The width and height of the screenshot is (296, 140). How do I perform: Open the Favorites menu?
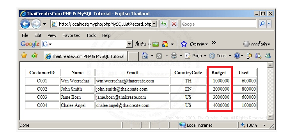pyautogui.click(x=71, y=35)
